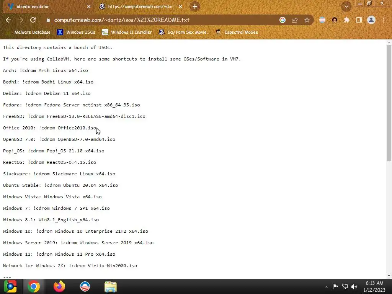Image resolution: width=392 pixels, height=294 pixels.
Task: Bookmark this page with the star icon
Action: (x=307, y=20)
